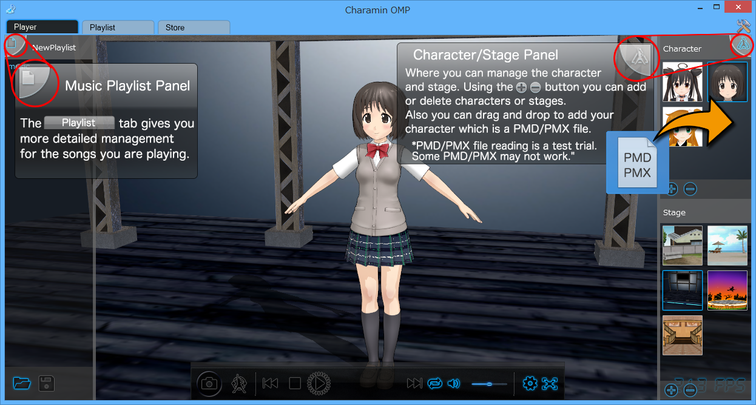Image resolution: width=756 pixels, height=405 pixels.
Task: Choose the dark neon stage thumbnail
Action: coord(683,290)
